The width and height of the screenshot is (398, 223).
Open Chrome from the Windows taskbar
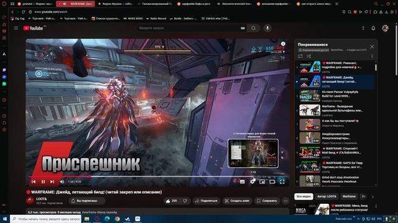tap(117, 219)
